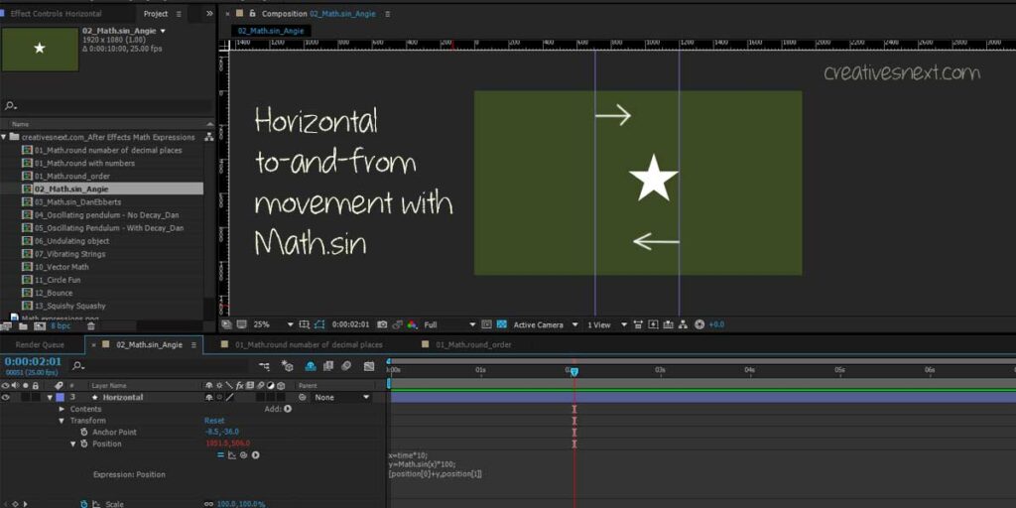Screen dimensions: 1016x508
Task: Switch to the 01_Math.round_order timeline tab
Action: click(479, 344)
